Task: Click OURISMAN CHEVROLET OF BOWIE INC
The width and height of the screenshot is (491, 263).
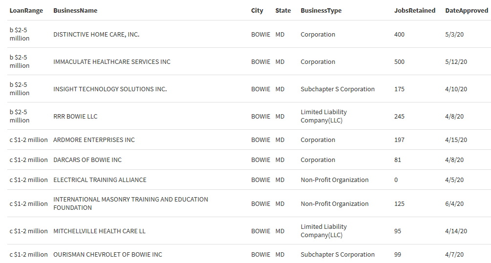Action: click(x=108, y=255)
